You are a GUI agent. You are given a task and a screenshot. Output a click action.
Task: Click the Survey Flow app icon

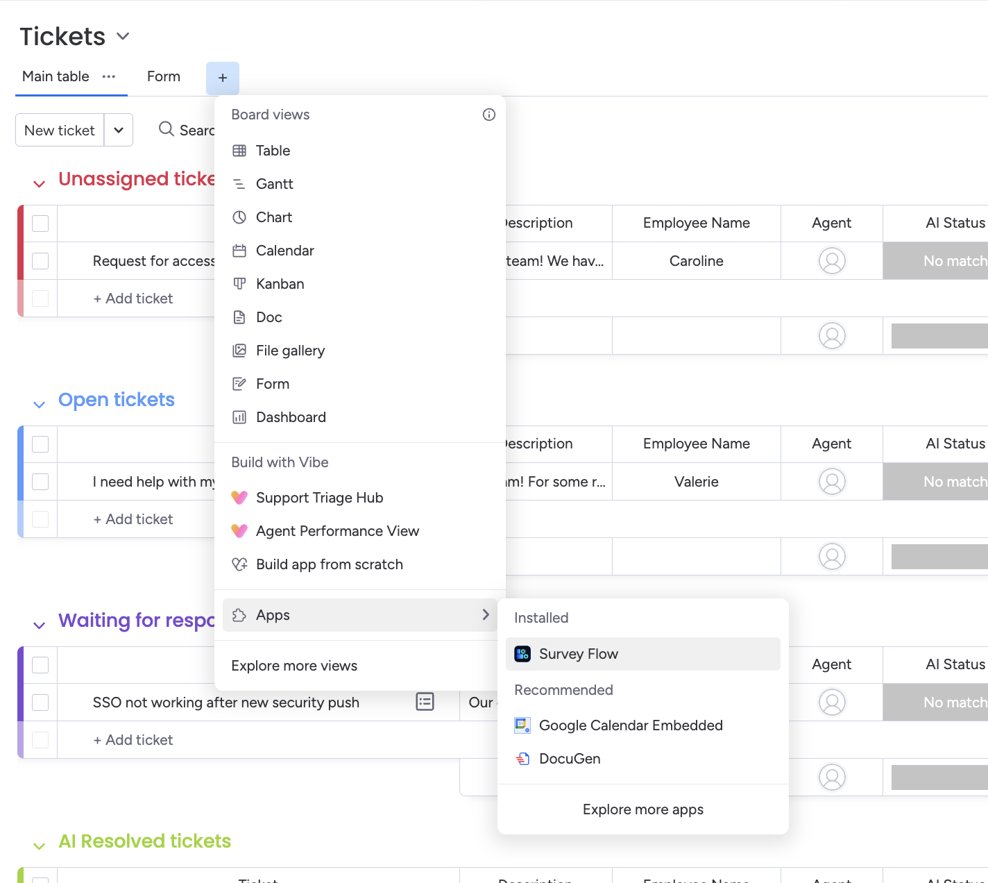coord(522,654)
